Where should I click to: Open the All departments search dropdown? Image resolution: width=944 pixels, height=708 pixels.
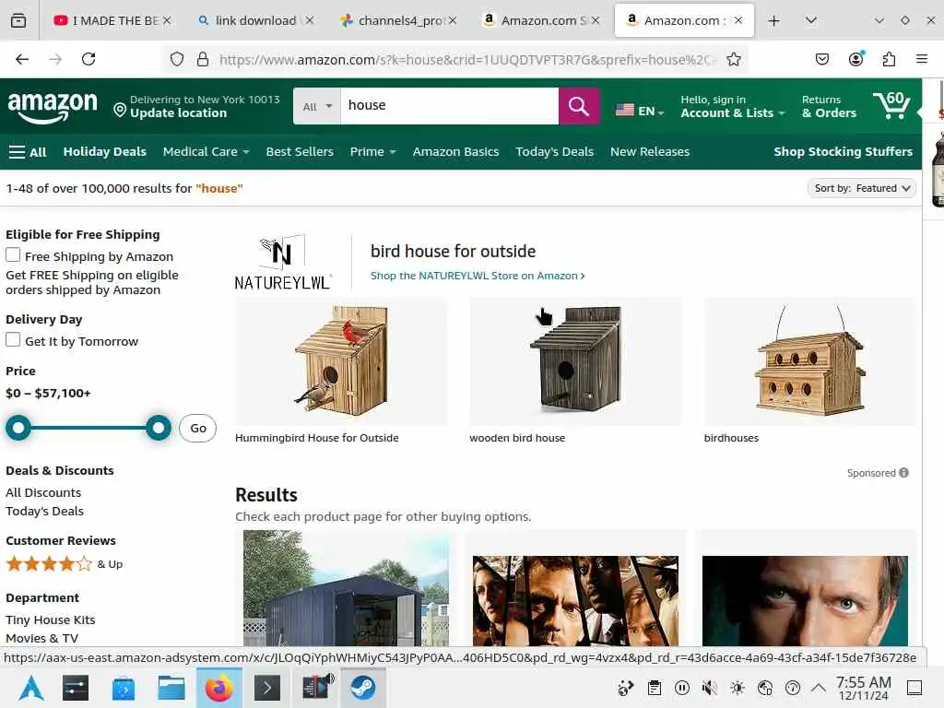[317, 106]
